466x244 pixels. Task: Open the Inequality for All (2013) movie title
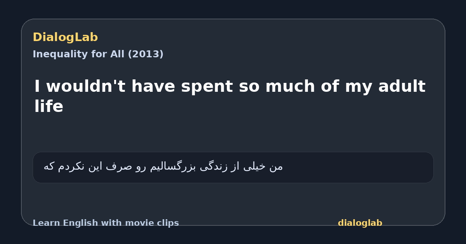click(98, 54)
